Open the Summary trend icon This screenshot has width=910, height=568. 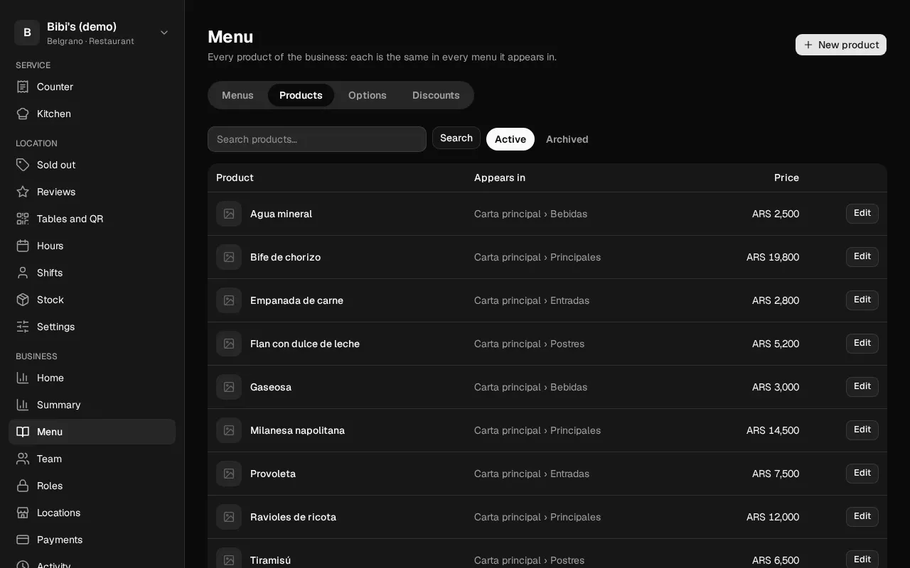tap(23, 405)
